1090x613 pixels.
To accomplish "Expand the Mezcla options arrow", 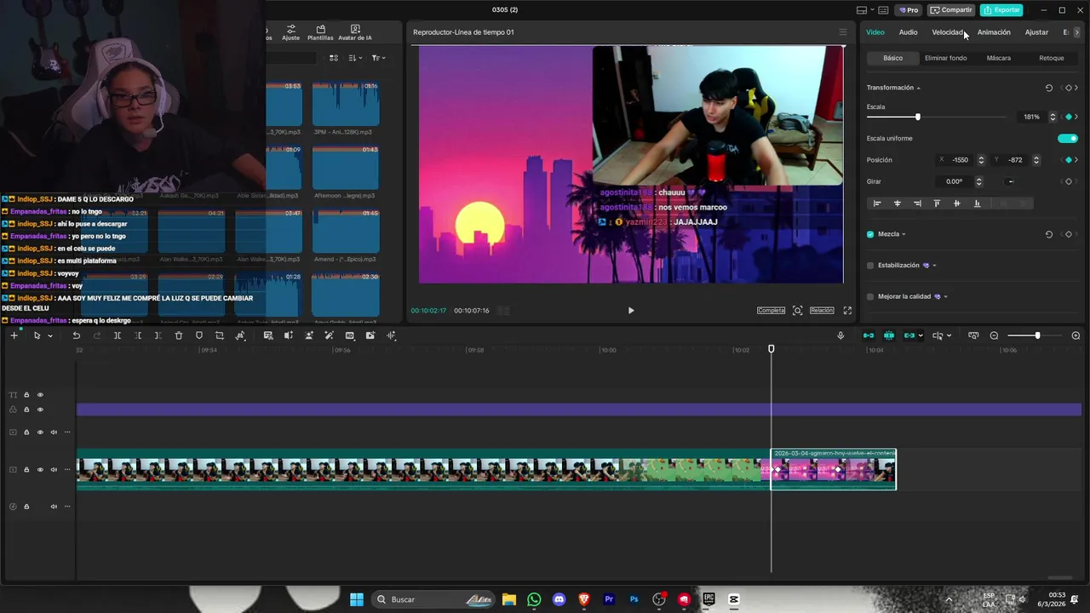I will coord(904,234).
